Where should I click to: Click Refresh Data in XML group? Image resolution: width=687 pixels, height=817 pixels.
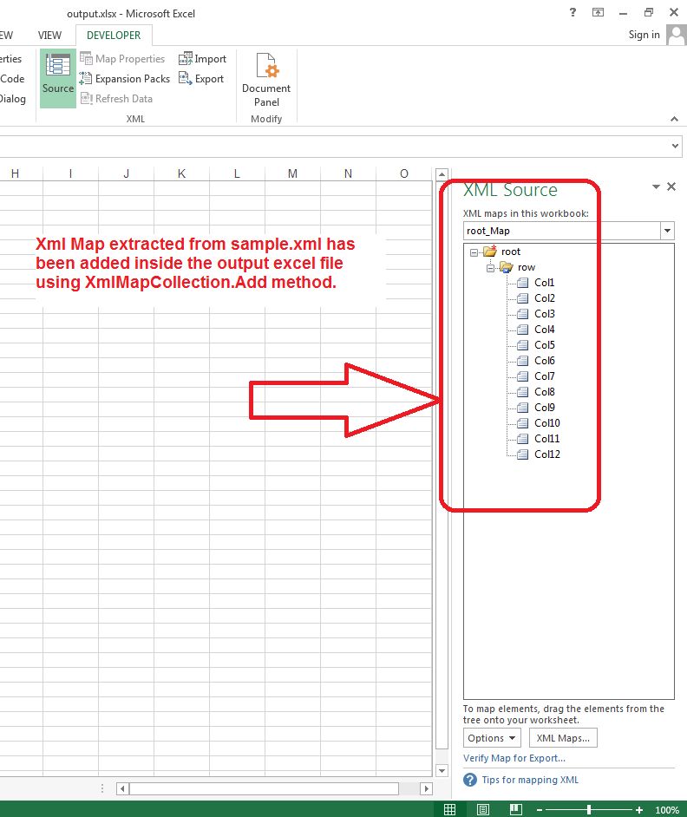(x=116, y=99)
